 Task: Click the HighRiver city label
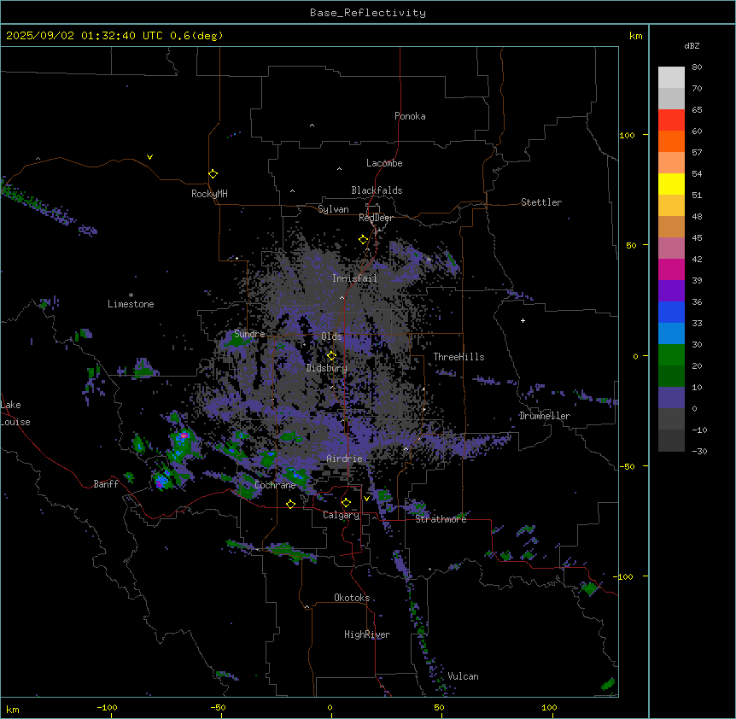click(367, 634)
